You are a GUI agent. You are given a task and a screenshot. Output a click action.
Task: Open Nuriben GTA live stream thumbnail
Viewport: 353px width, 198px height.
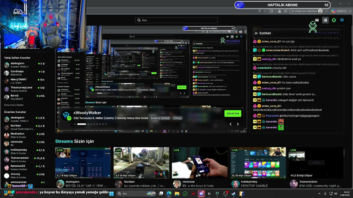(x=141, y=163)
